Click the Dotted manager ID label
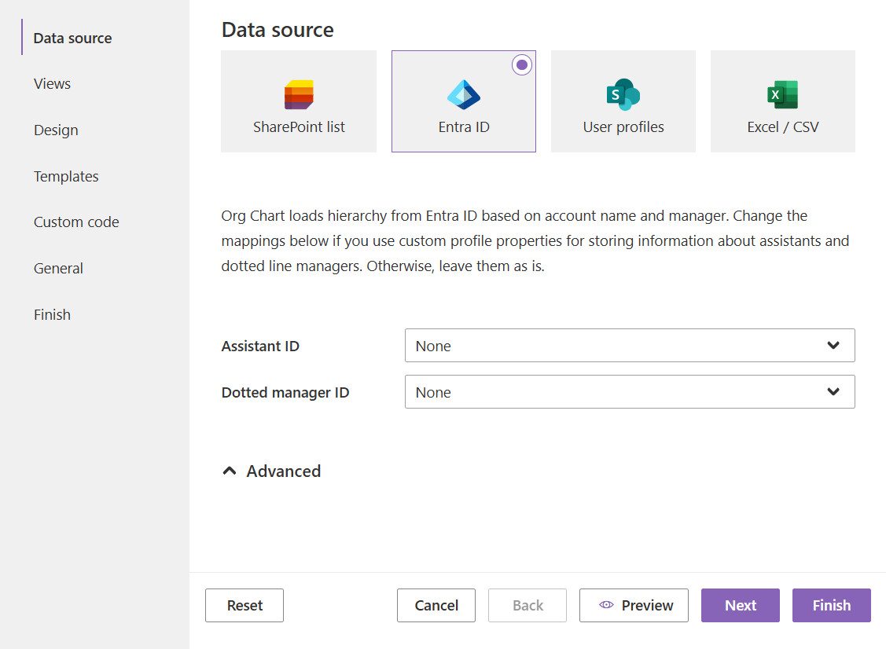This screenshot has width=886, height=649. tap(285, 392)
